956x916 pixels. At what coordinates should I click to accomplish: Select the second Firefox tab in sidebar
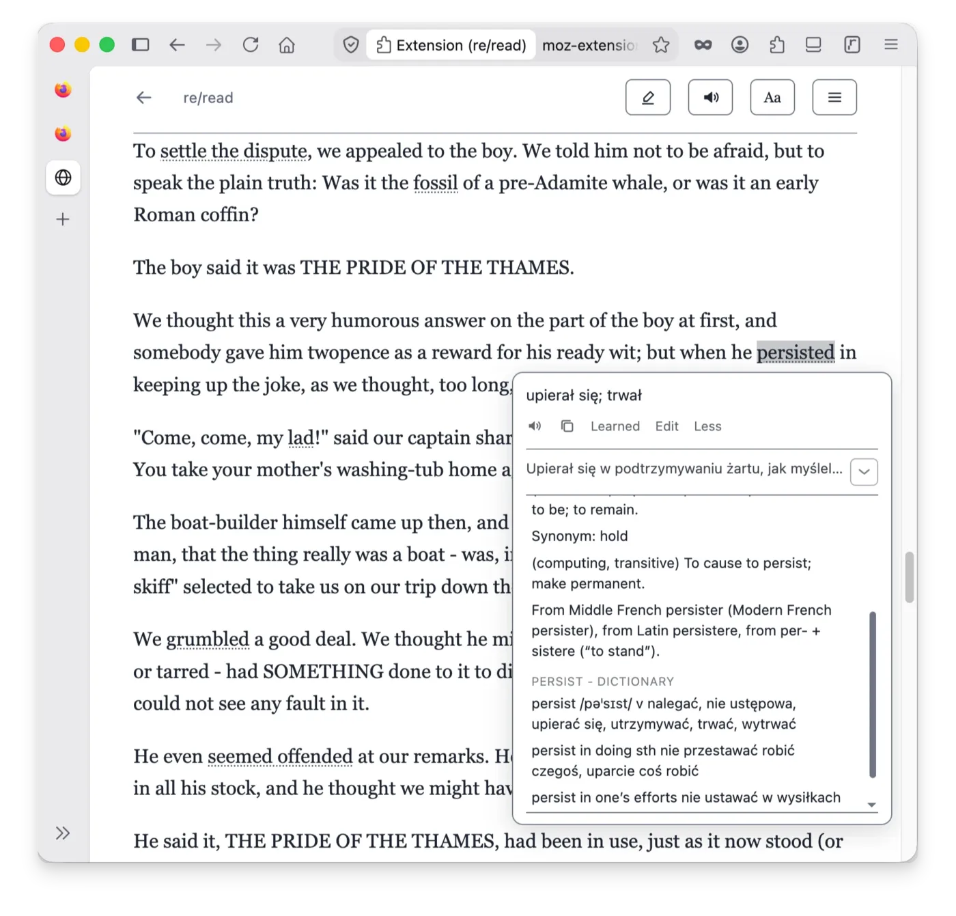(x=63, y=133)
